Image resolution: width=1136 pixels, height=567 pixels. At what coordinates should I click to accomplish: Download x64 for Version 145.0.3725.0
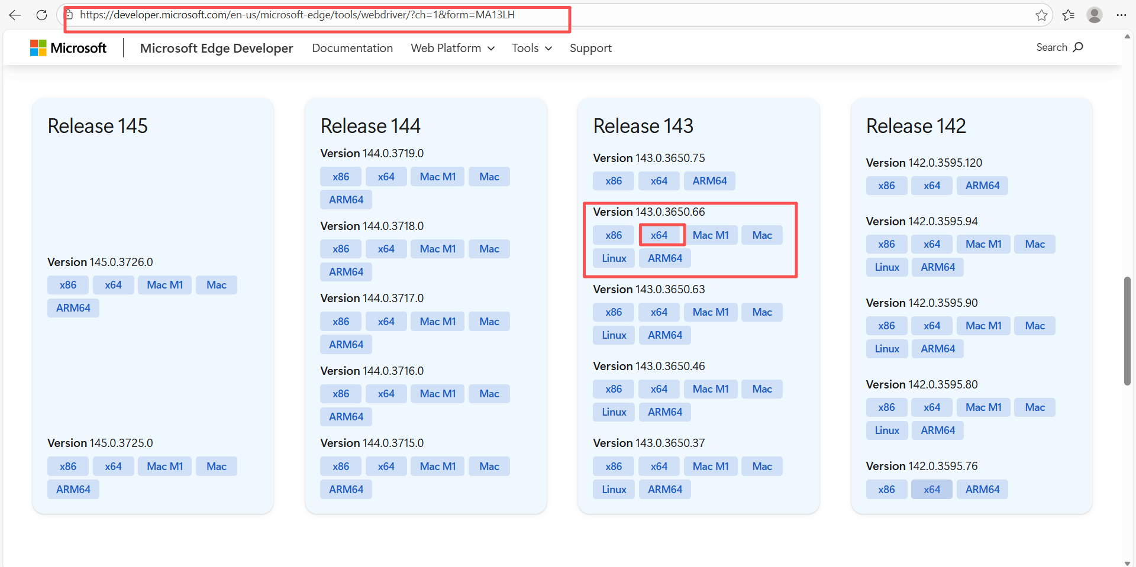click(114, 466)
